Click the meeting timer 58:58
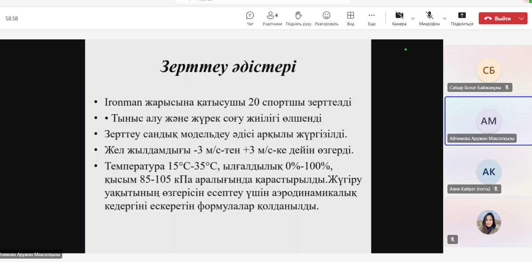Viewport: 532px width, 262px height. coord(12,19)
